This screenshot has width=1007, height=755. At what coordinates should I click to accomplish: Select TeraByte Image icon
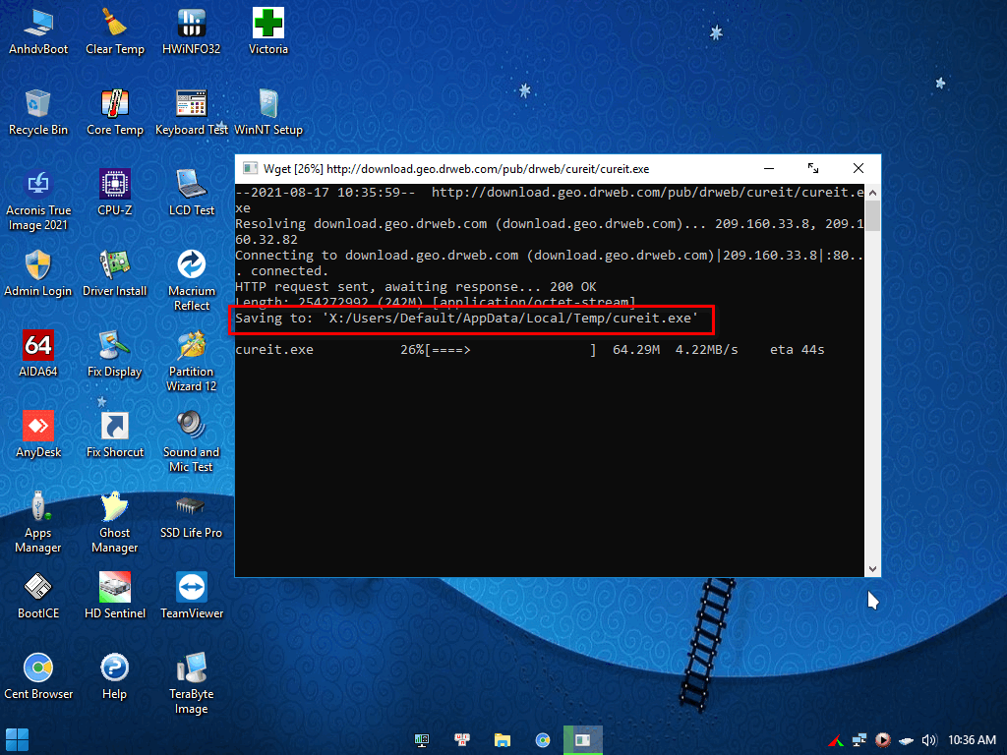[x=192, y=684]
